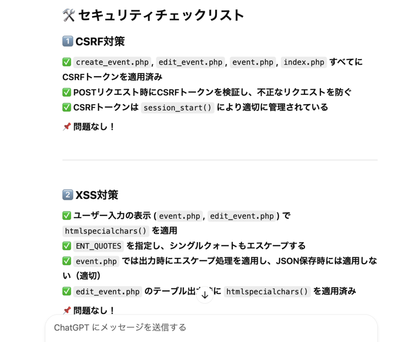Image resolution: width=396 pixels, height=342 pixels.
Task: Click the session_start() code snippet
Action: pos(178,108)
